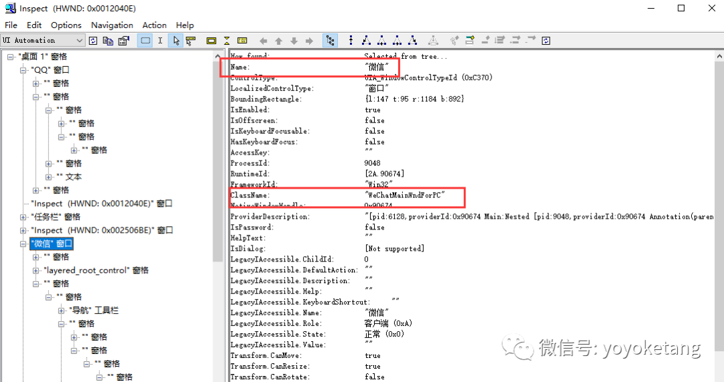
Task: Expand the "" 文本 tree node
Action: (48, 177)
